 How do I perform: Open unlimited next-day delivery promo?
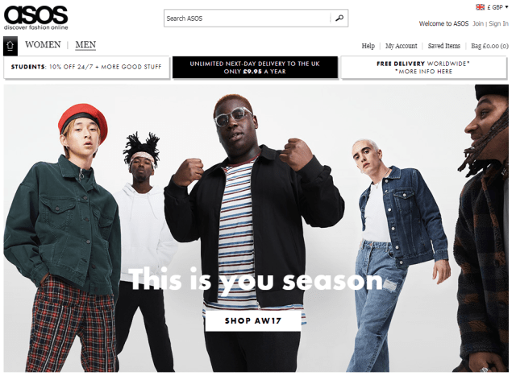pyautogui.click(x=255, y=68)
